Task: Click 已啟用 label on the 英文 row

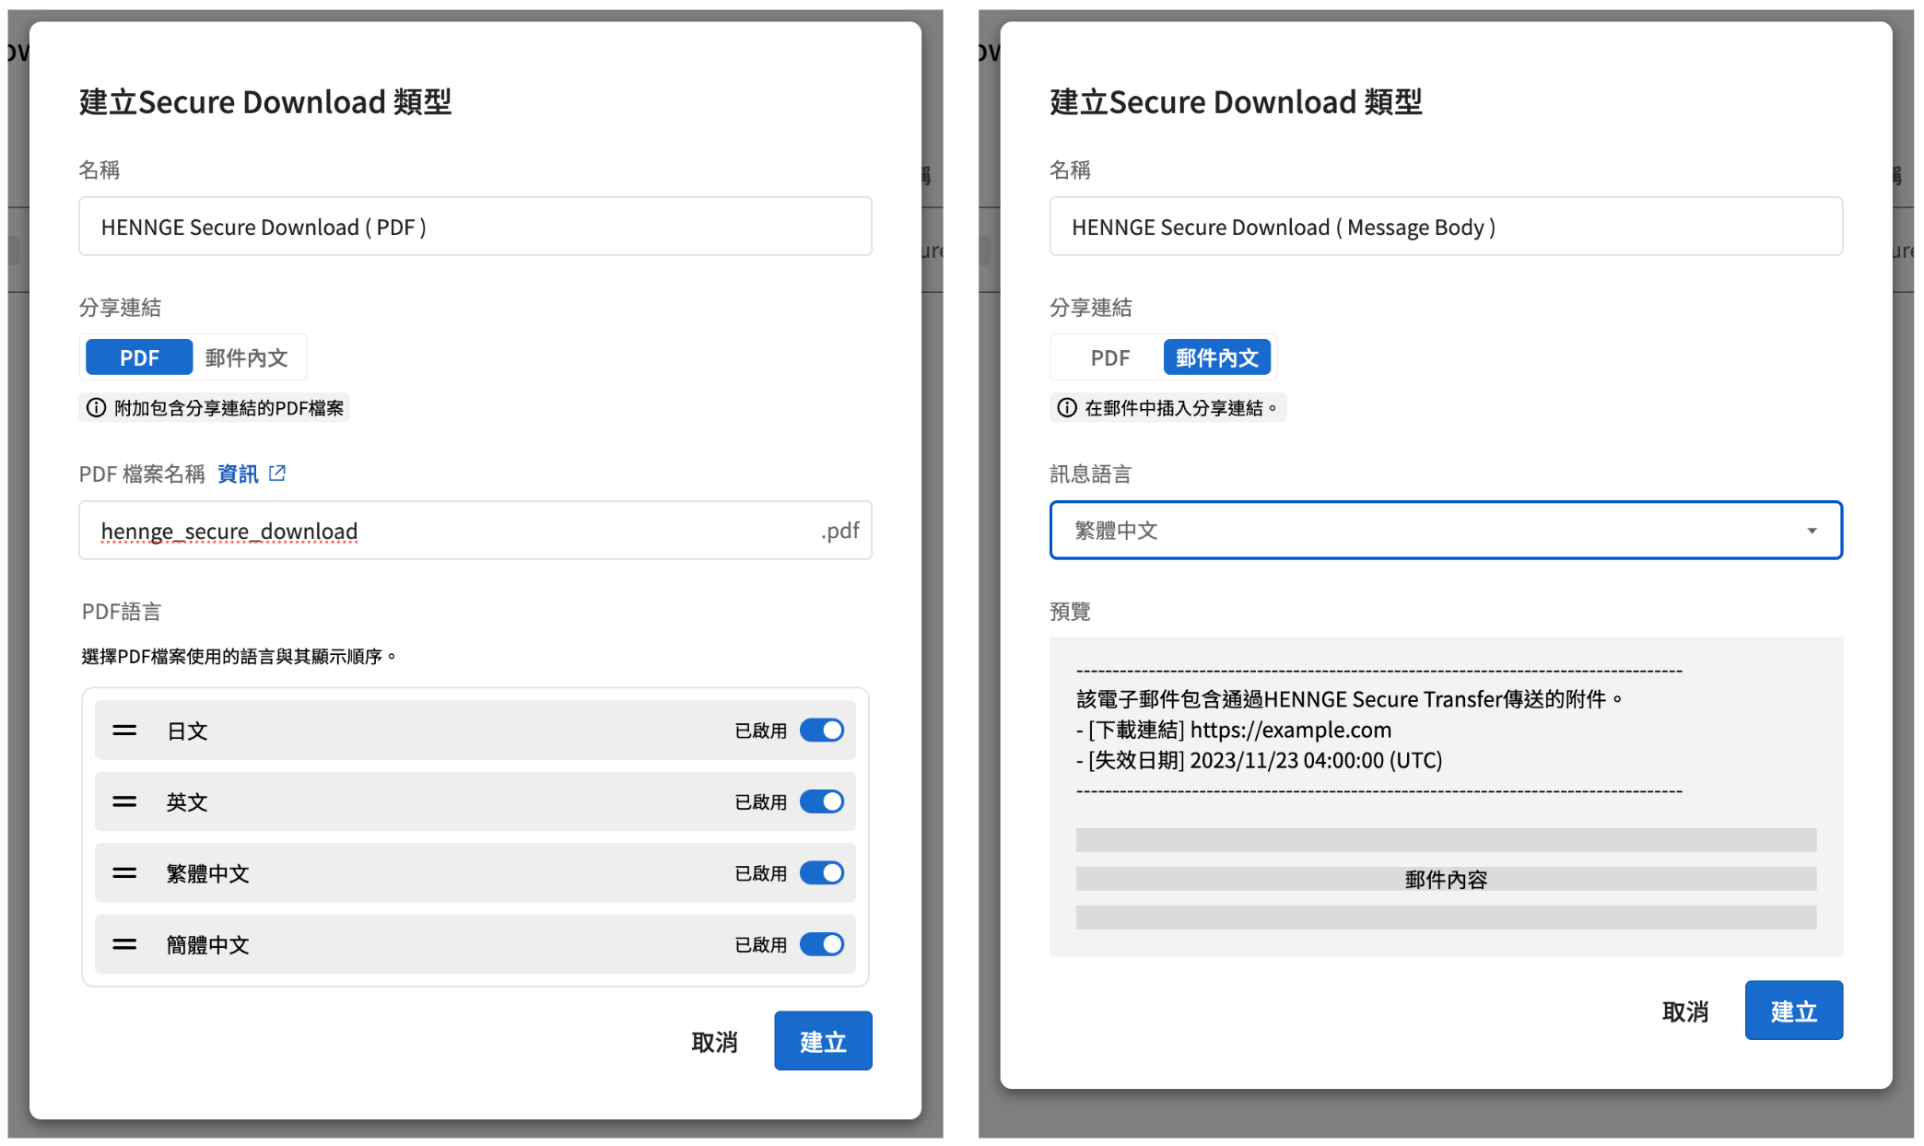Action: pyautogui.click(x=761, y=801)
